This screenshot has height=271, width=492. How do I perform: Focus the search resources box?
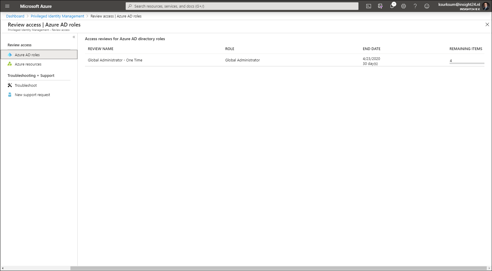242,6
